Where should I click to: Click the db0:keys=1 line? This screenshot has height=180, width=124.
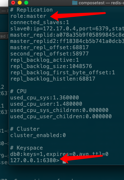[x=59, y=154]
